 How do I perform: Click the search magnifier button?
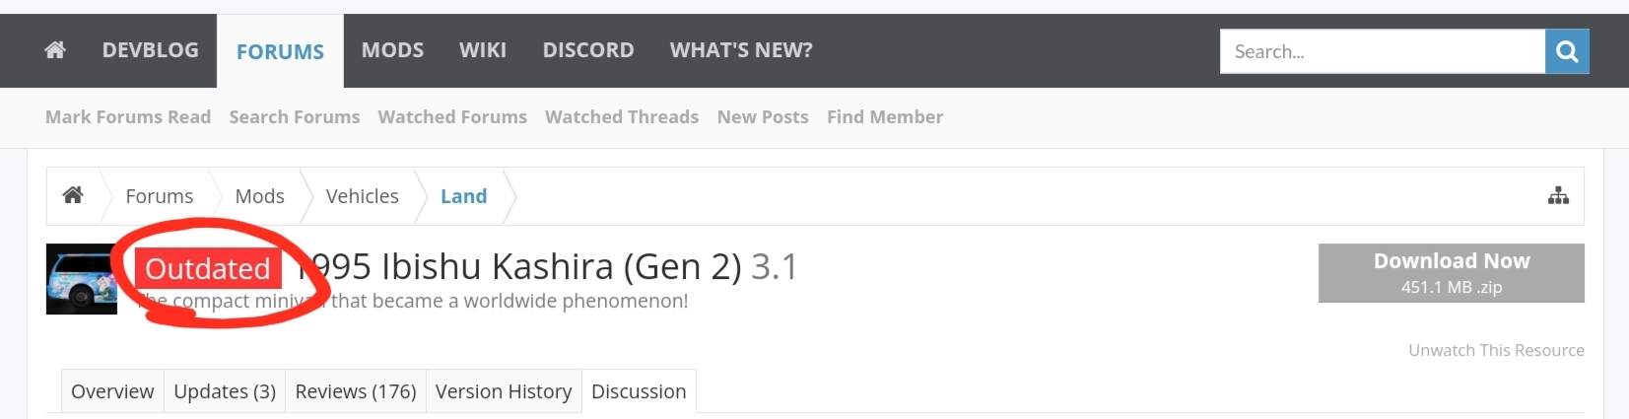click(x=1567, y=51)
